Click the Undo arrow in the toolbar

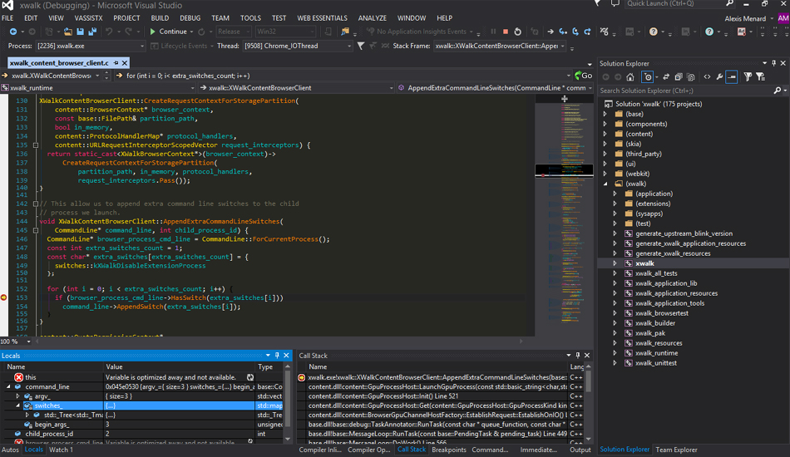coord(109,32)
